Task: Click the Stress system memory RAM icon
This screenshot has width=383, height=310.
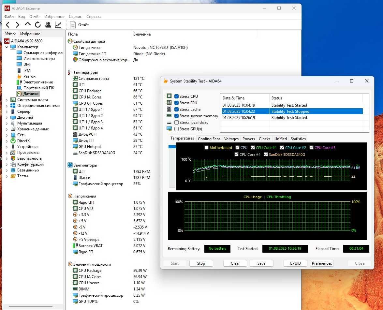Action: [x=169, y=115]
